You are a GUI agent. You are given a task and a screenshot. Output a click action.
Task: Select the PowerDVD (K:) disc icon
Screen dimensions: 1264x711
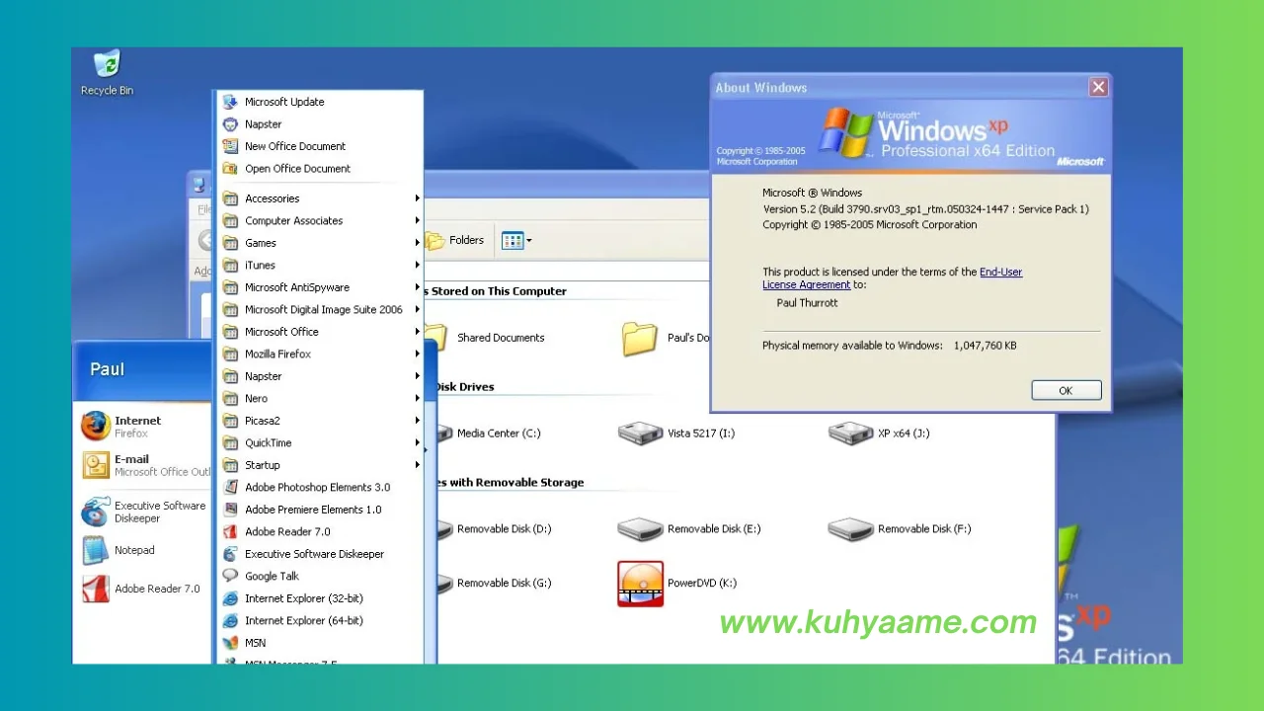[640, 584]
